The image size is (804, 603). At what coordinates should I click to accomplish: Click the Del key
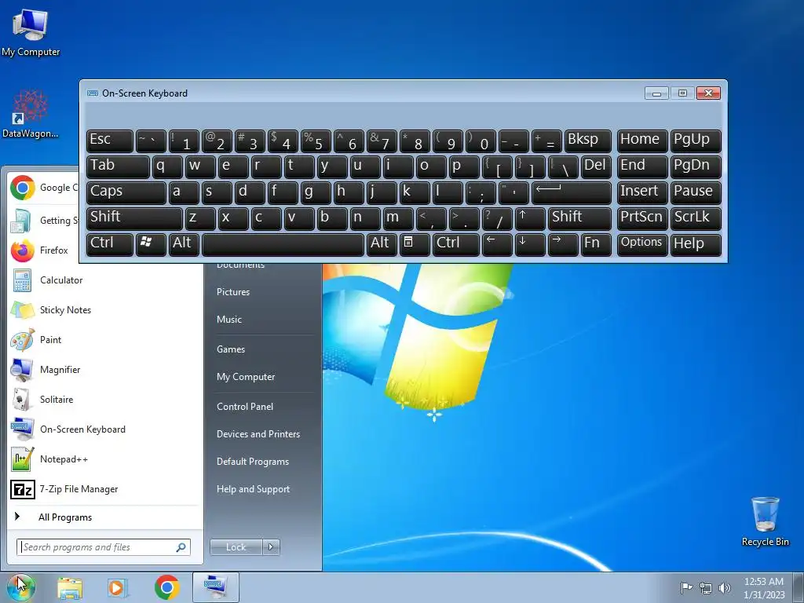click(596, 166)
